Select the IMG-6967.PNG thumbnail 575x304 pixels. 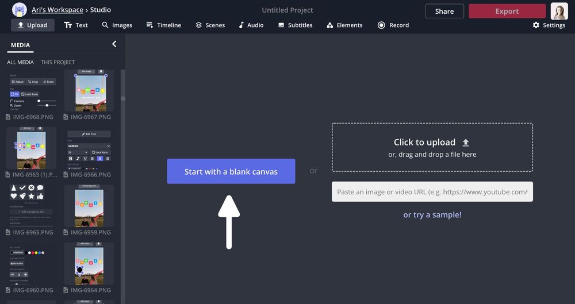[x=89, y=91]
